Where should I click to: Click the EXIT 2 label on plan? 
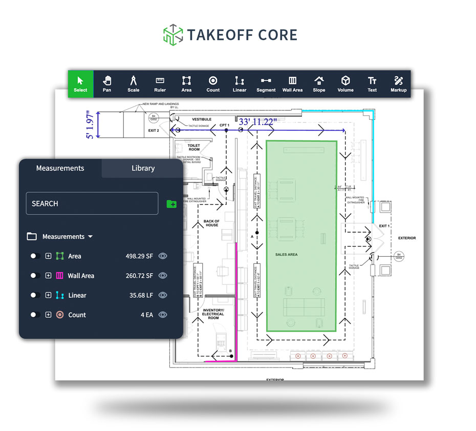point(154,130)
